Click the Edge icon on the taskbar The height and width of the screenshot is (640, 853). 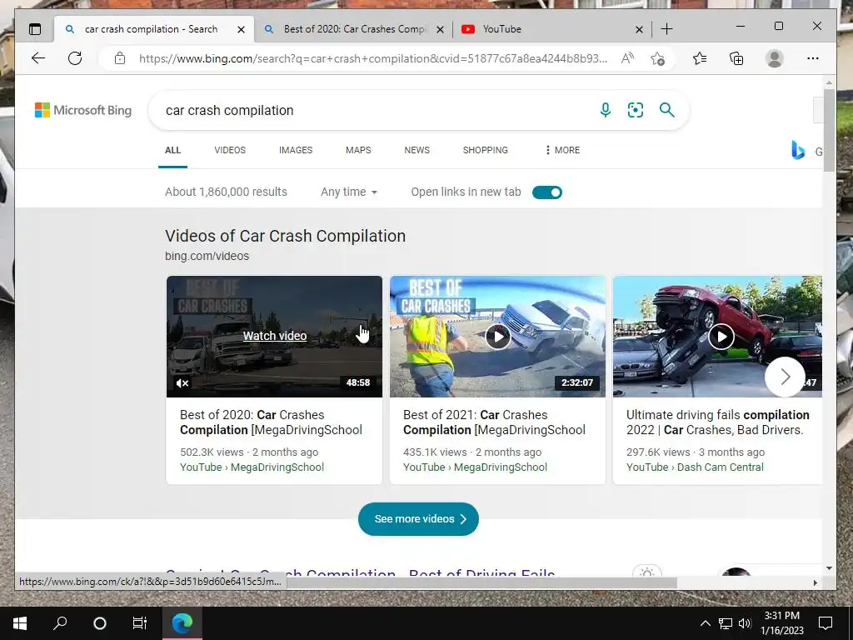click(x=182, y=623)
